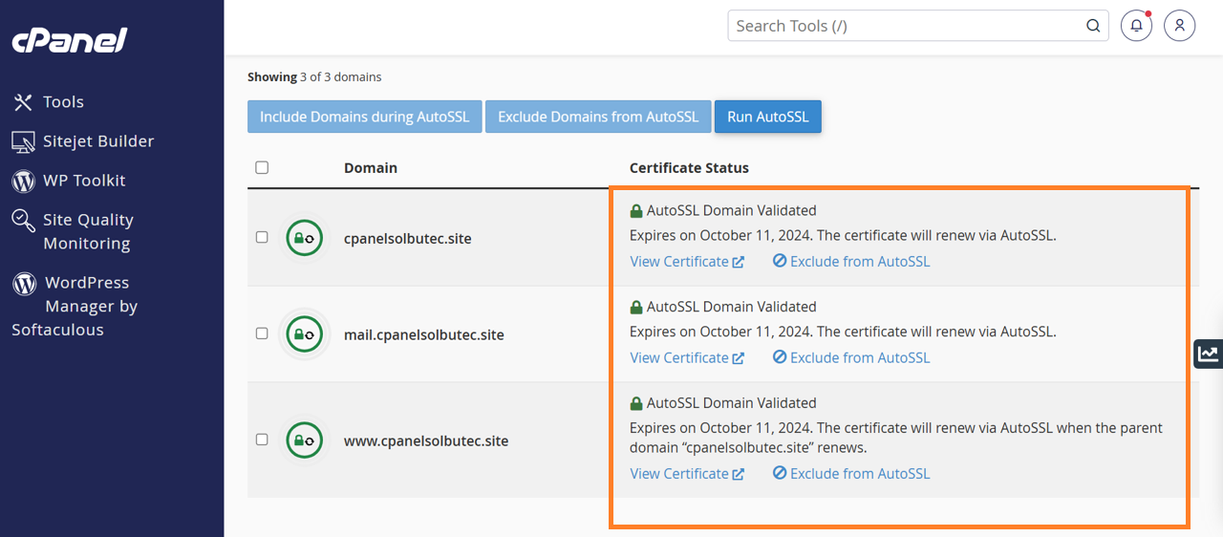Click the AutoSSL lock icon for cpanelsolbutec.site
This screenshot has height=537, width=1223.
click(304, 238)
